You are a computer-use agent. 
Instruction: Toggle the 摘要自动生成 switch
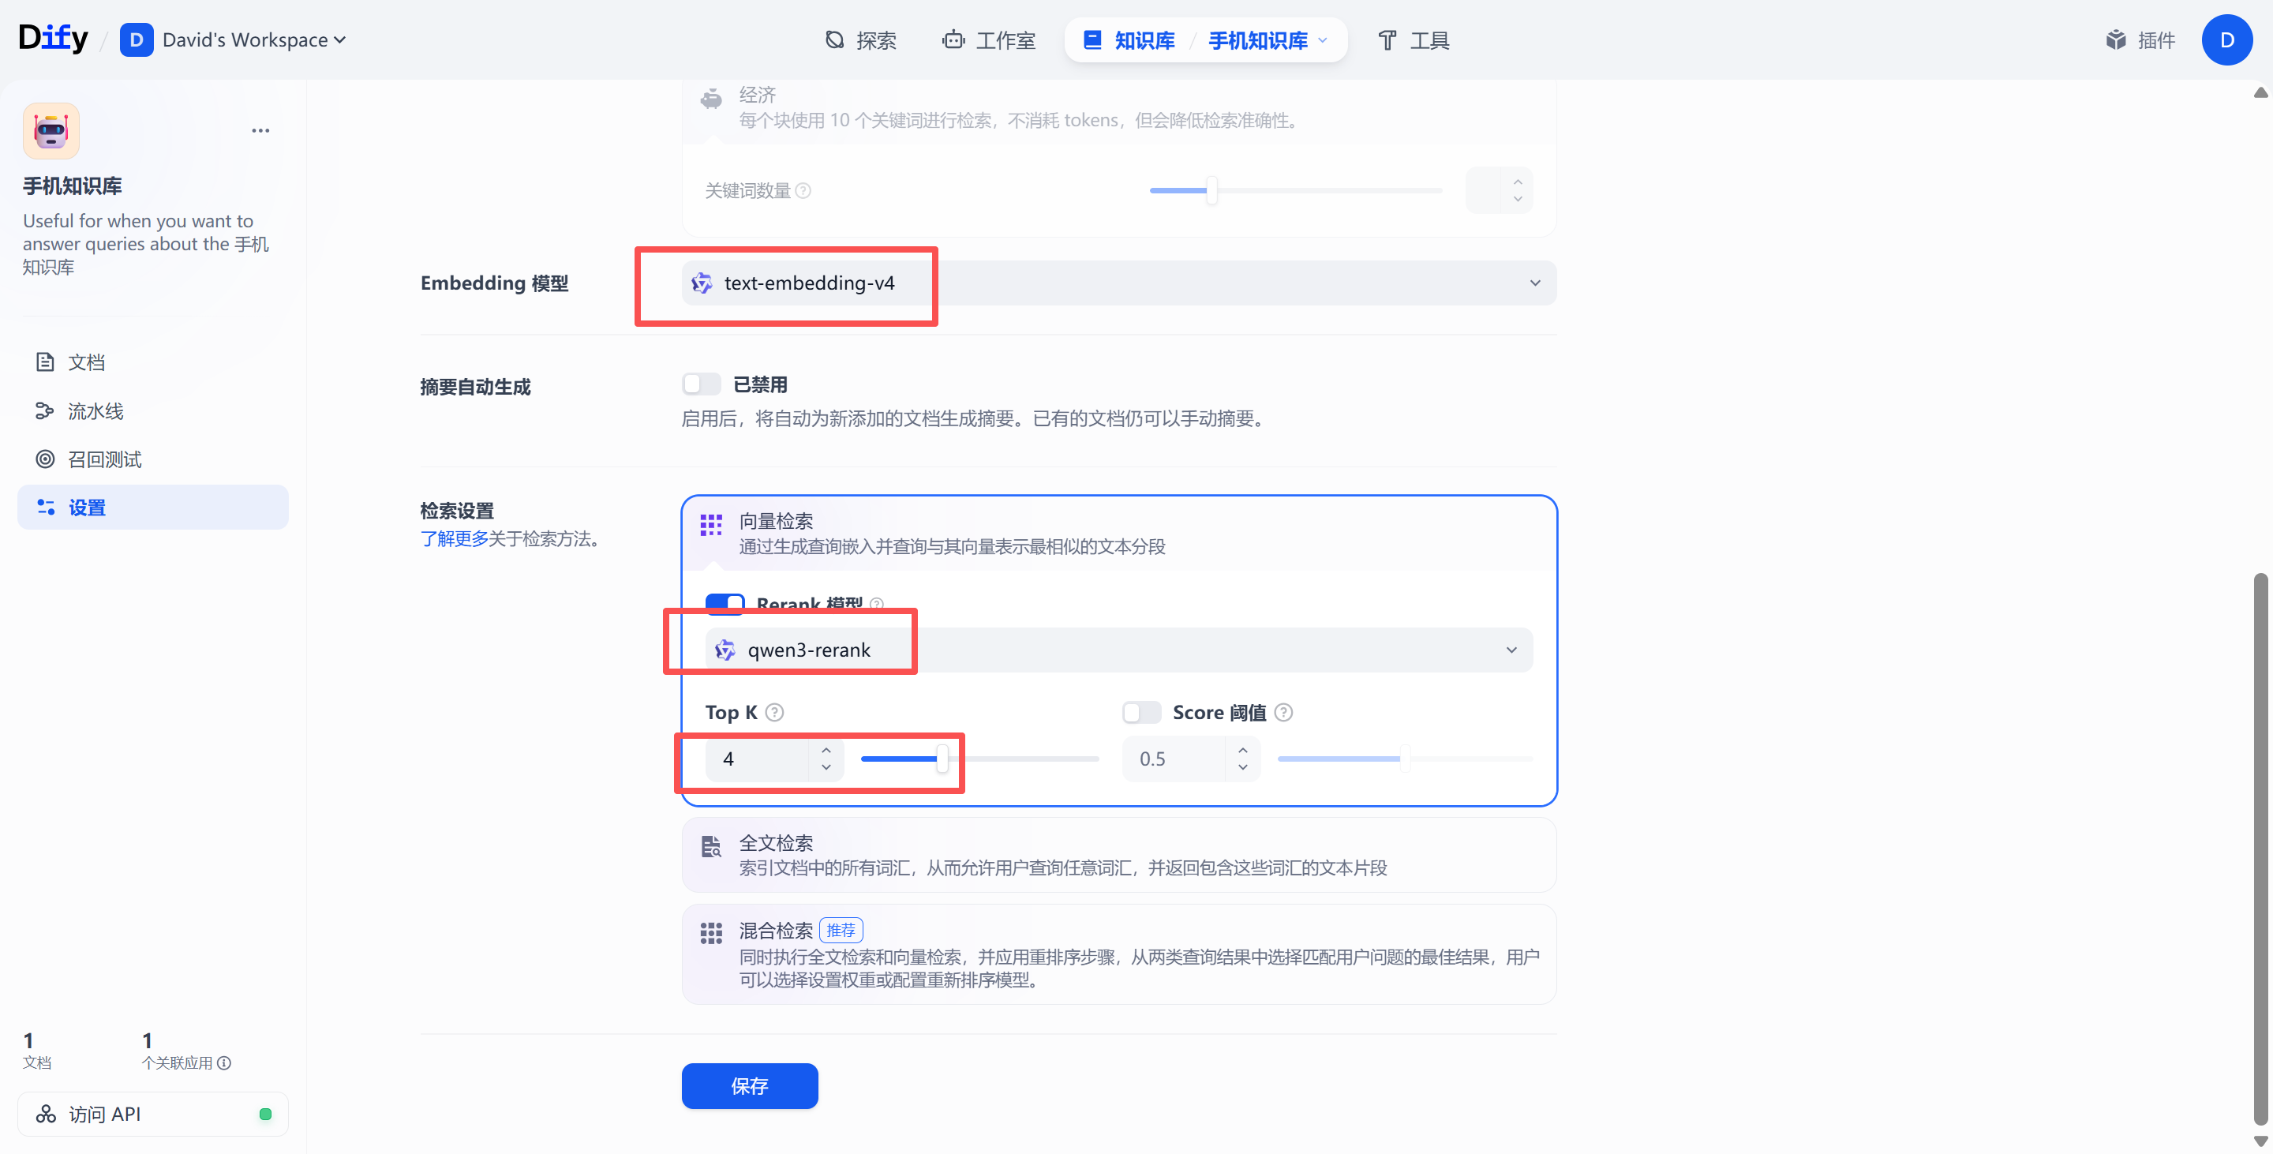[702, 384]
